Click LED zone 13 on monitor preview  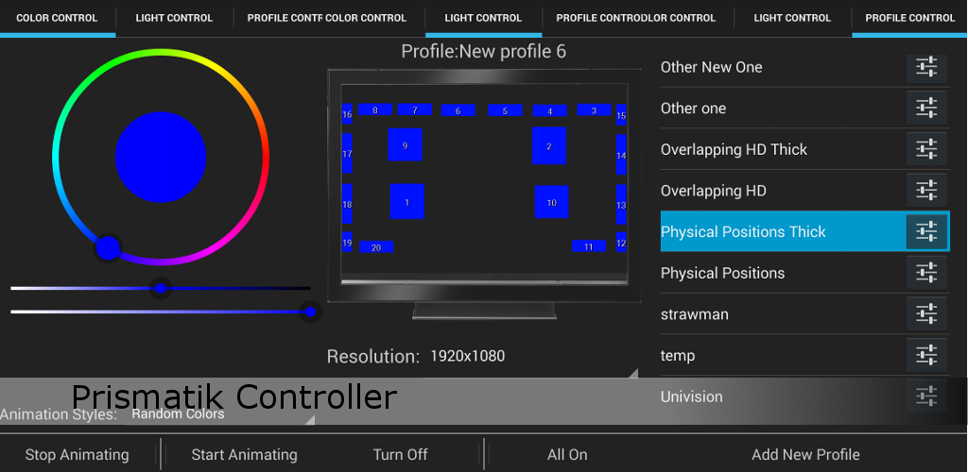tap(621, 205)
